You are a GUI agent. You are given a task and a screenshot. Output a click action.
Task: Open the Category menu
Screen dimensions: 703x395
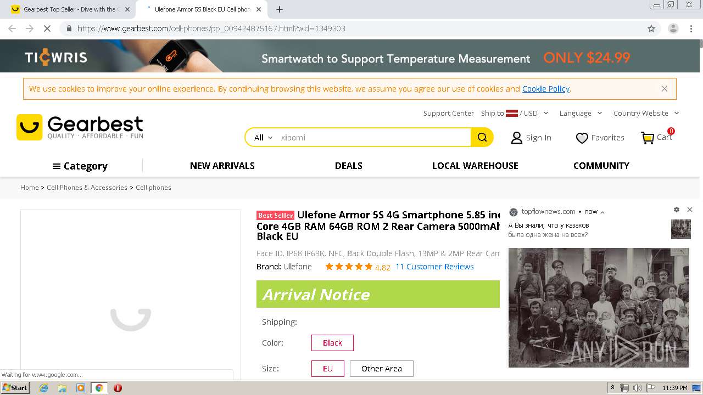(80, 166)
